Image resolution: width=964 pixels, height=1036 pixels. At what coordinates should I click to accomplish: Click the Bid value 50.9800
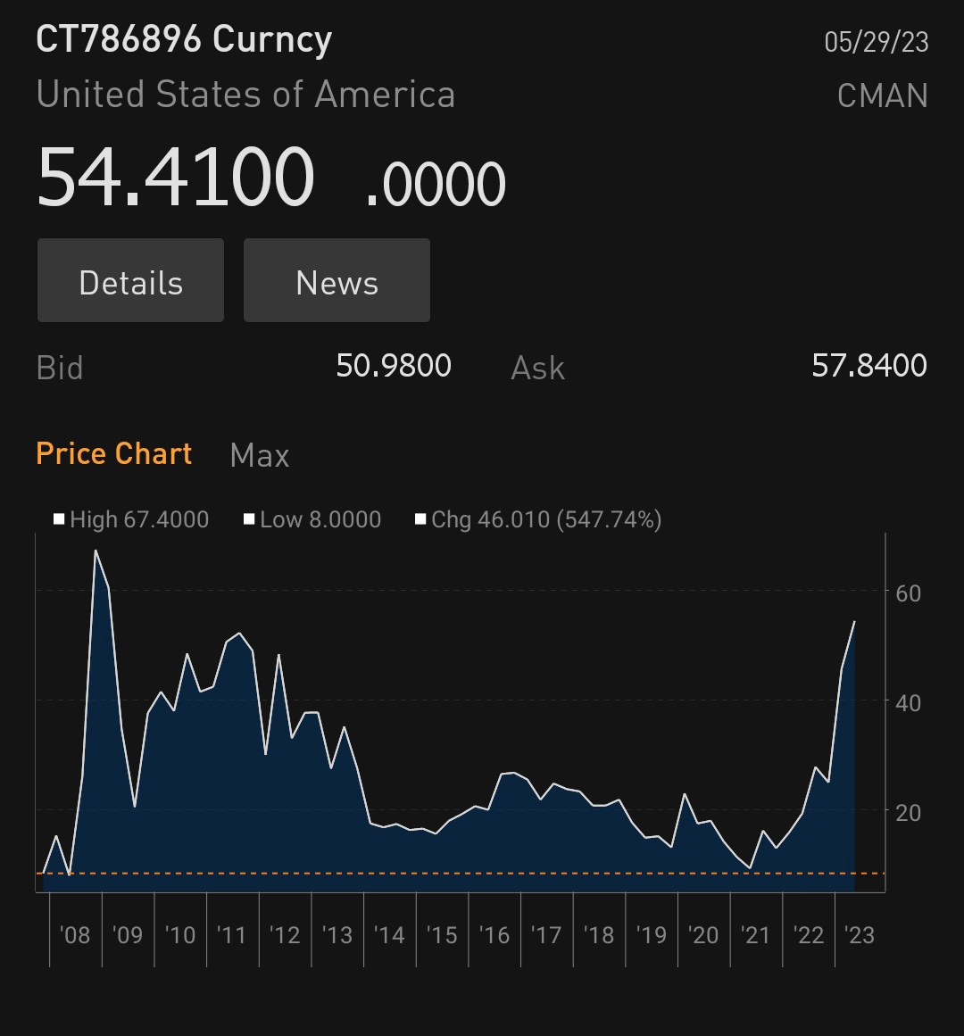click(394, 365)
